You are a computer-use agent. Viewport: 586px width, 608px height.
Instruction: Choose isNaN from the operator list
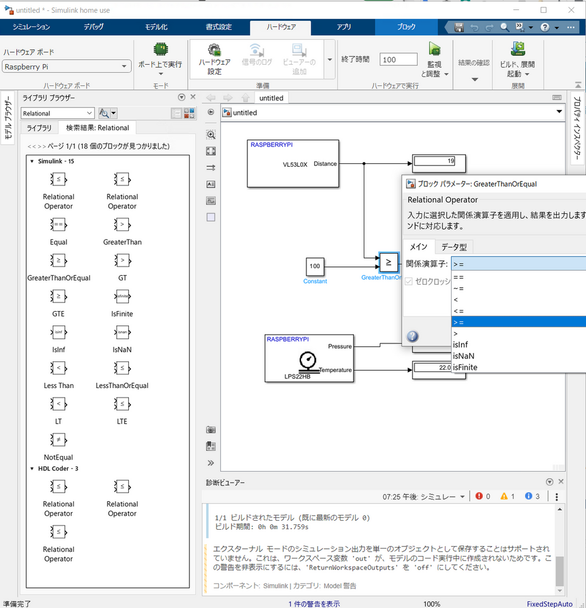[464, 356]
